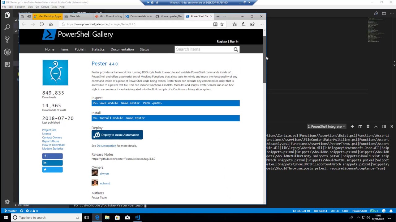The width and height of the screenshot is (396, 222).
Task: Switch to Git - Downloading tab
Action: pyautogui.click(x=108, y=16)
